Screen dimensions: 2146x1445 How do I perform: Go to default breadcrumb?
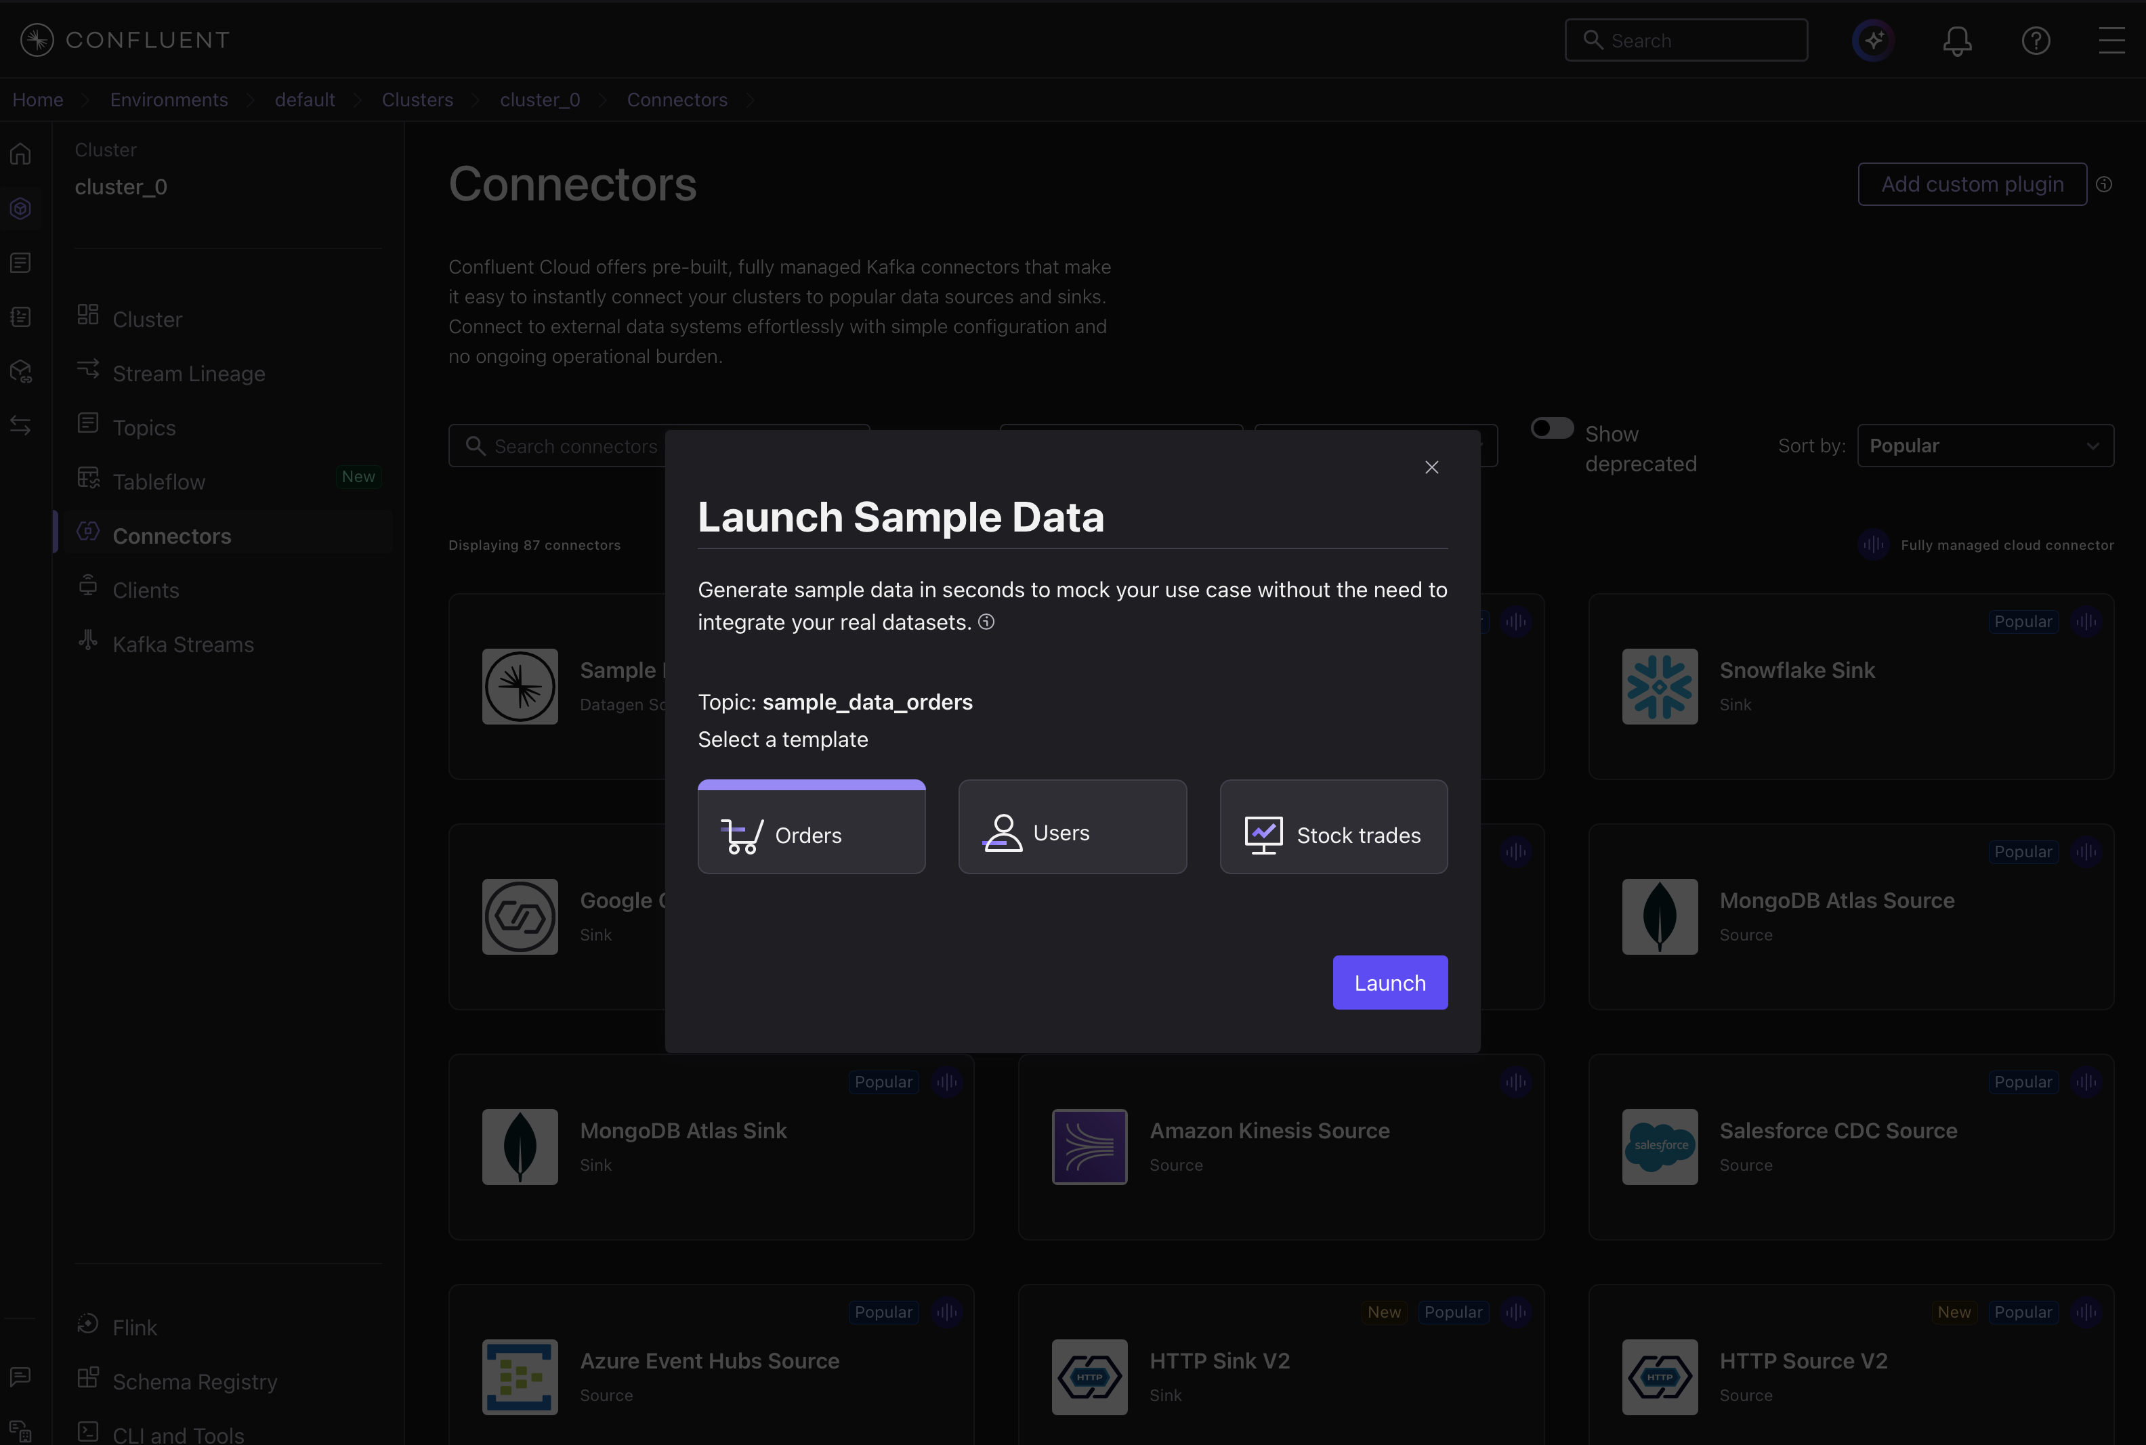point(305,100)
